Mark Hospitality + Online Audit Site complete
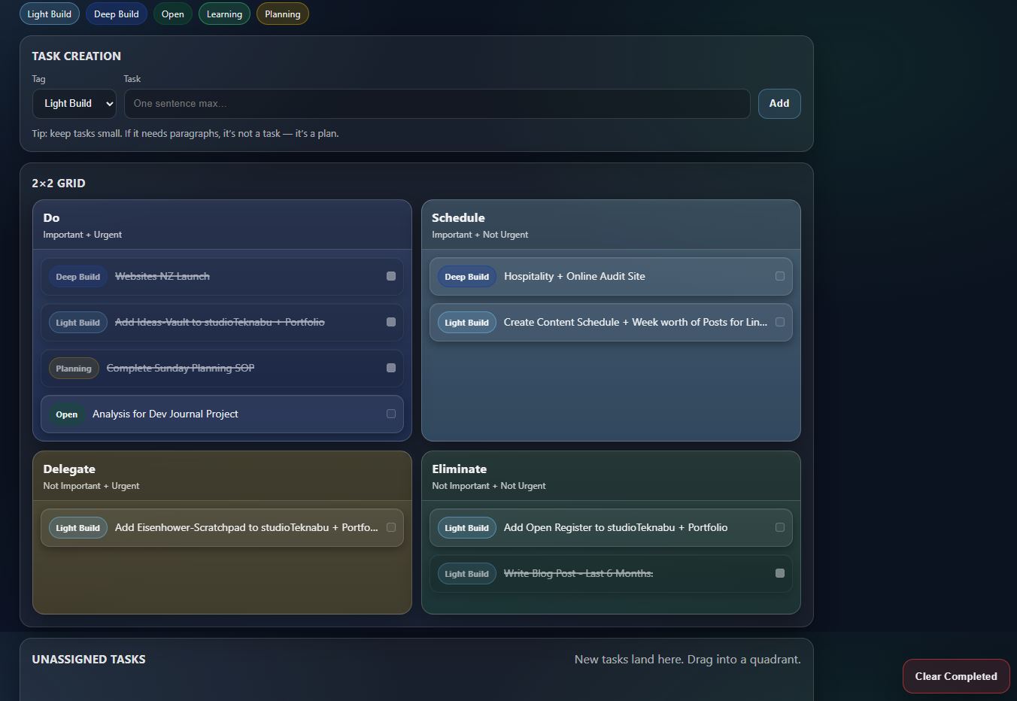The height and width of the screenshot is (701, 1017). click(780, 276)
